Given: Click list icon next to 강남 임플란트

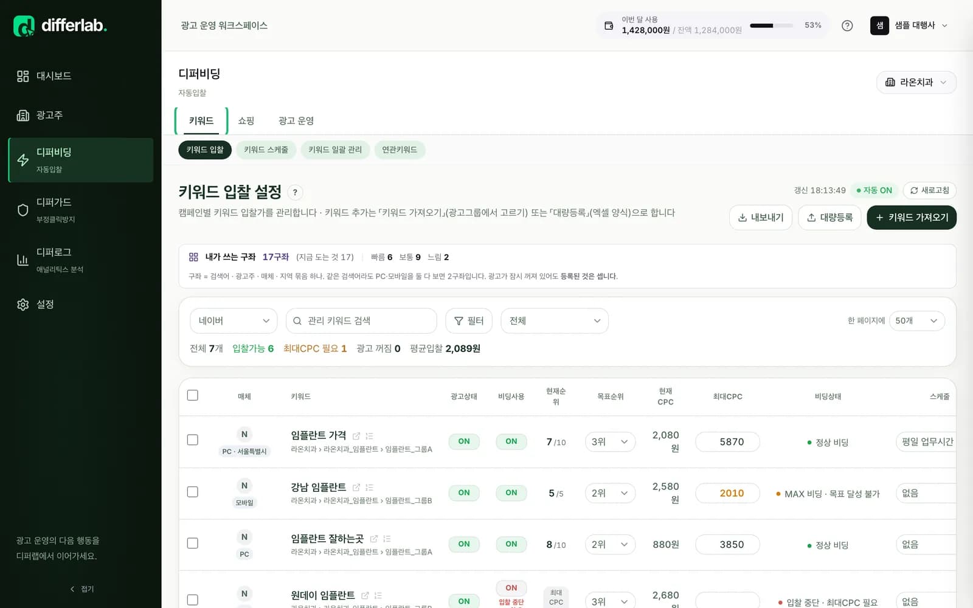Looking at the screenshot, I should point(369,488).
